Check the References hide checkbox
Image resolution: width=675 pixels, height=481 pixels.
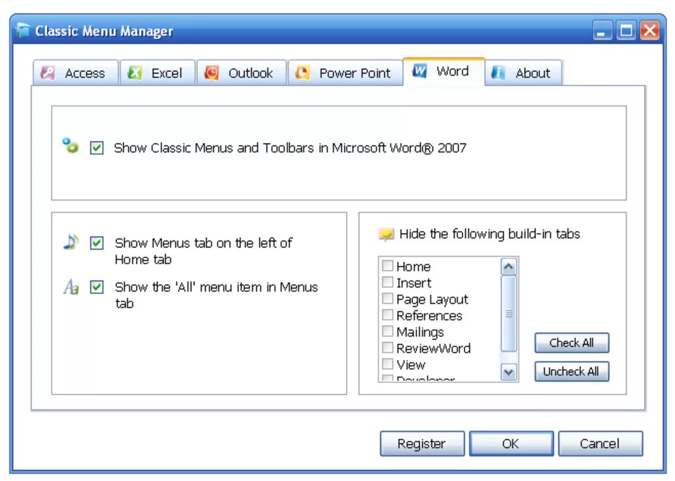tap(387, 314)
